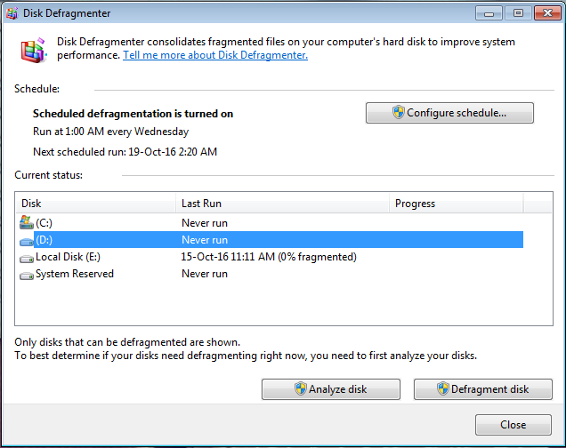The image size is (566, 448).
Task: Select the (D:) drive icon
Action: click(26, 240)
